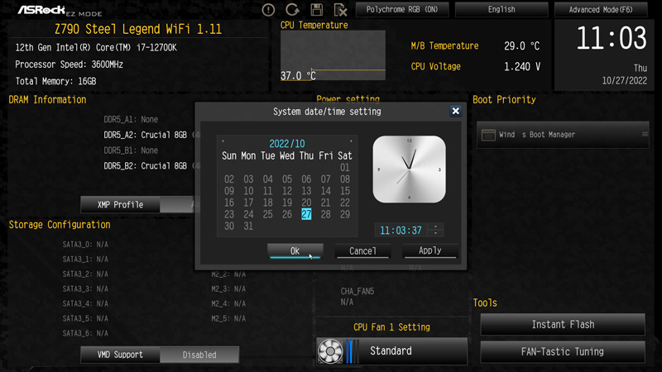Click the boot entry drag handle icon

(x=645, y=134)
